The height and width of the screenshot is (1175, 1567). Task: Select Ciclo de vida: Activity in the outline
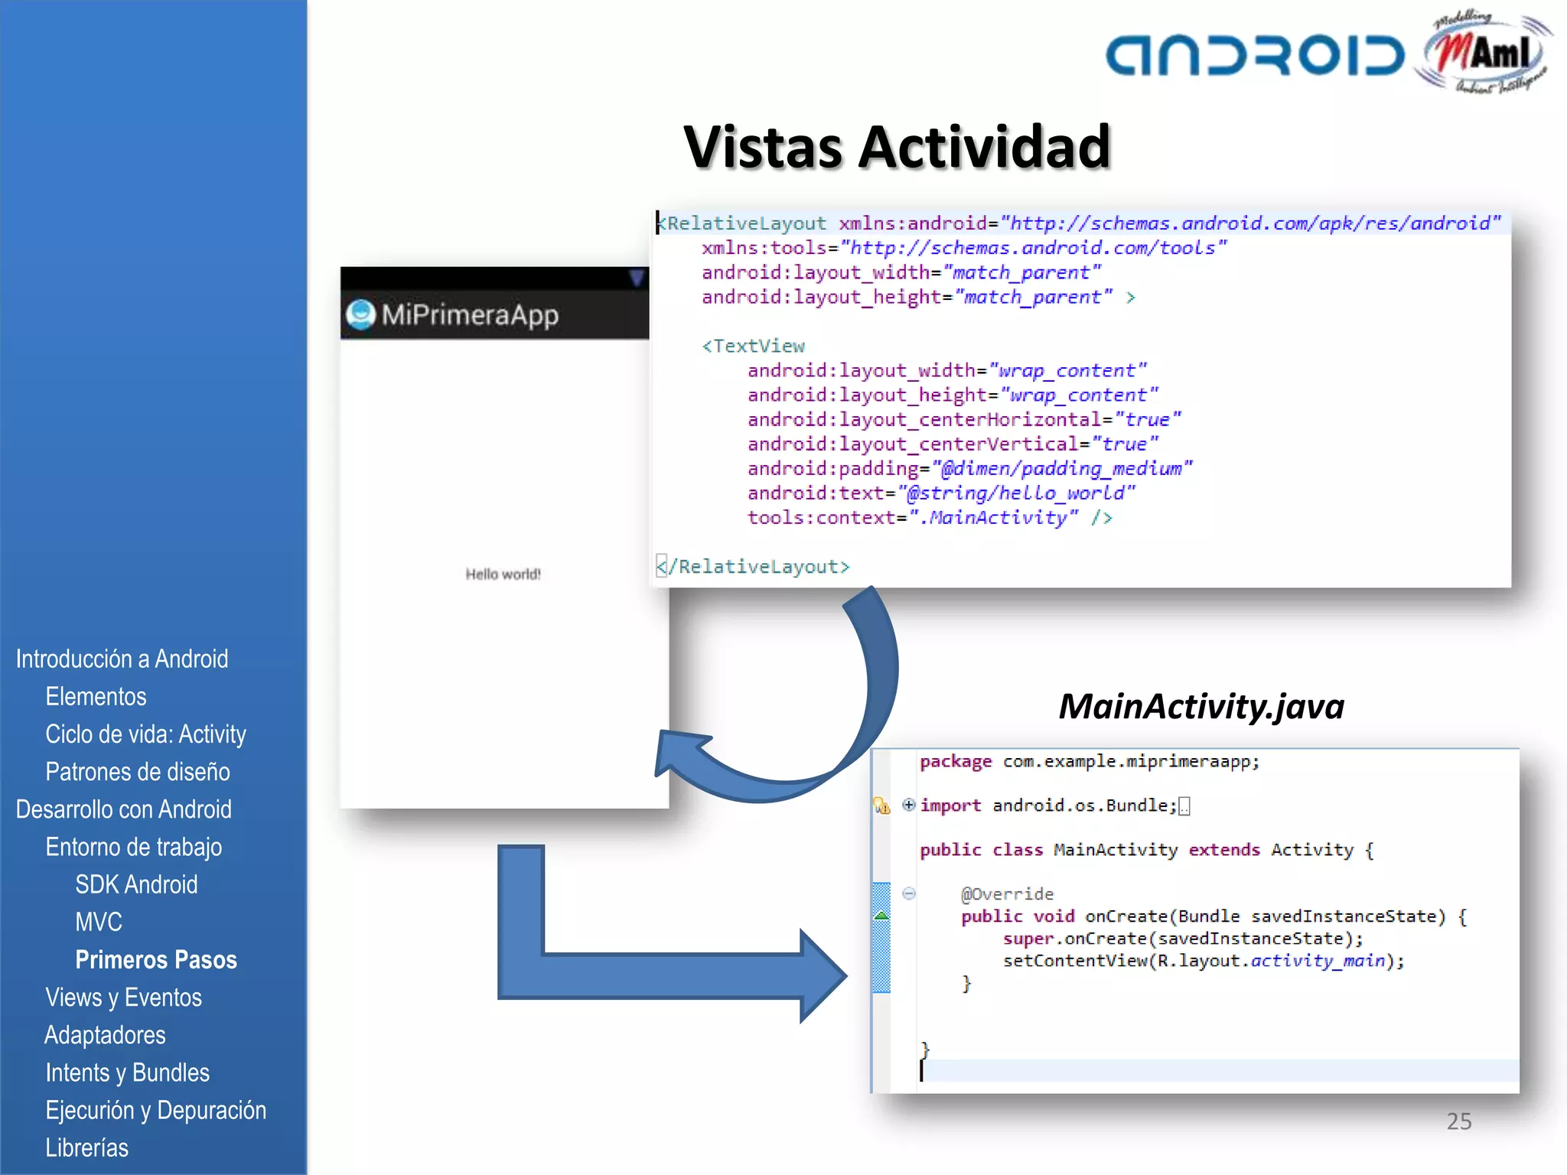[145, 734]
